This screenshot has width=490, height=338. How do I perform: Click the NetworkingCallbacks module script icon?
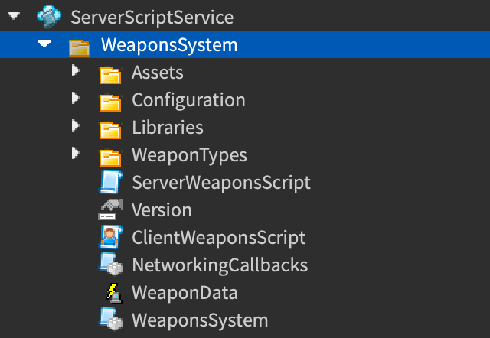coord(110,265)
